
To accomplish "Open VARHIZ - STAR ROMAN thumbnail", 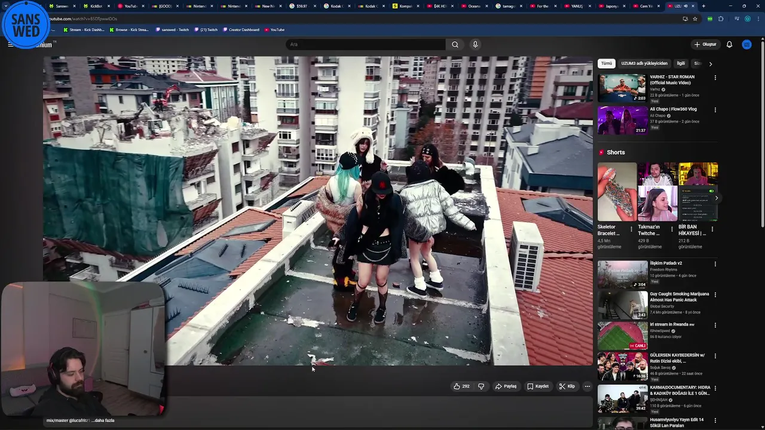I will [x=622, y=88].
